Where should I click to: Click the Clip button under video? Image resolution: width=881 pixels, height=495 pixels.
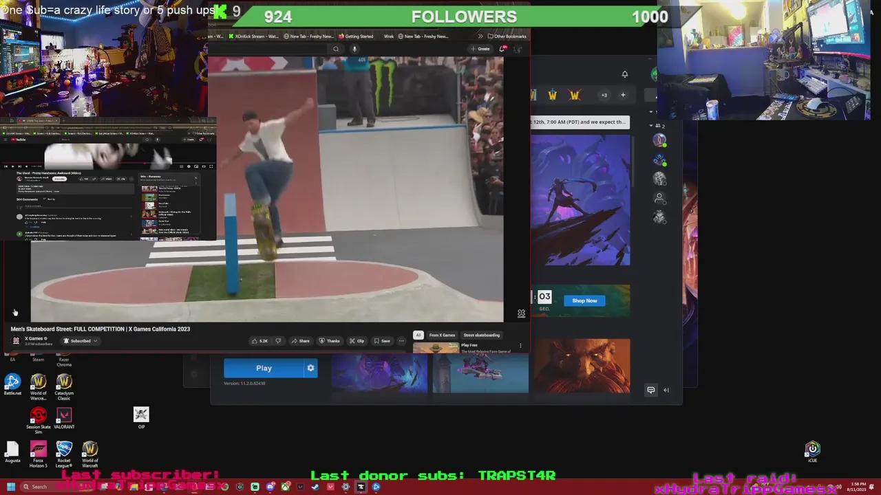pos(357,341)
